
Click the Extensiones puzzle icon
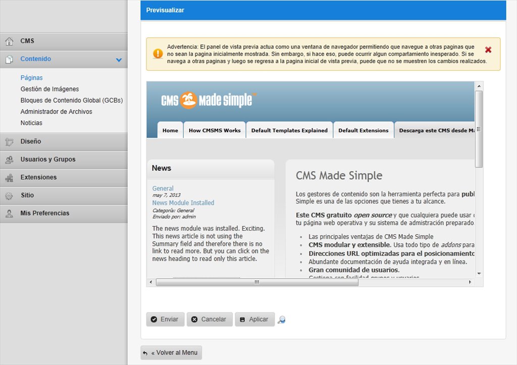(9, 178)
